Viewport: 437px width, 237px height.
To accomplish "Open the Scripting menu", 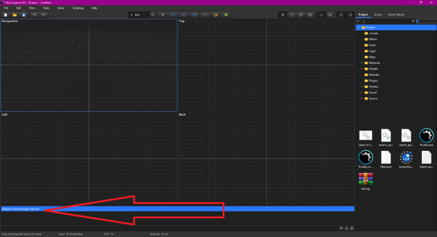I will pyautogui.click(x=77, y=8).
